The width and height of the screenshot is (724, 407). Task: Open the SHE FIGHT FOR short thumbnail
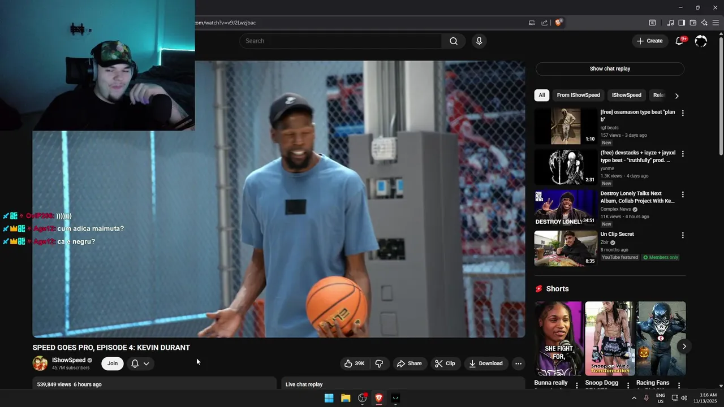[558, 339]
